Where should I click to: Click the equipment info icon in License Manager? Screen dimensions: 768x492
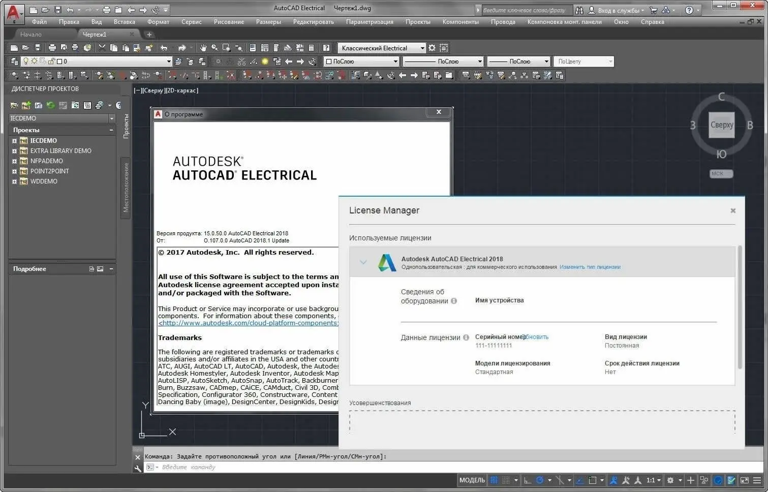point(454,301)
